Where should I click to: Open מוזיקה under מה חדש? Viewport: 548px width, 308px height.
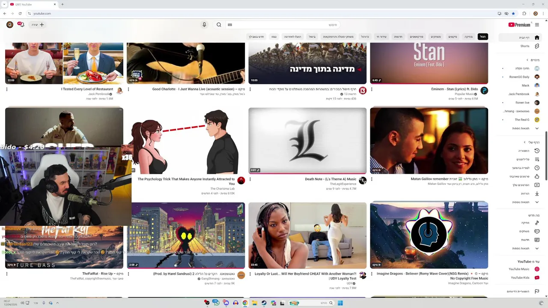pos(520,223)
